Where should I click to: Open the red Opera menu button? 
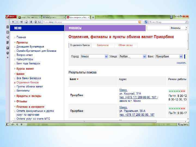coord(11,17)
